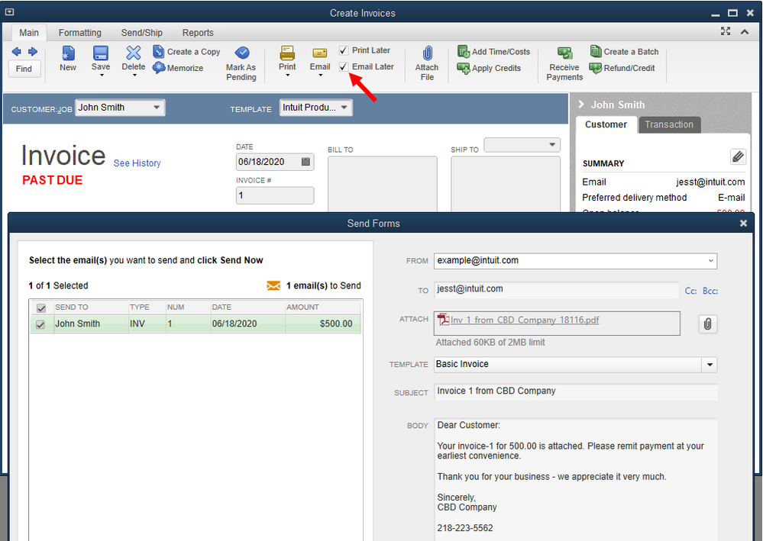The width and height of the screenshot is (763, 541).
Task: Click the edit pencil icon in Summary
Action: 738,156
